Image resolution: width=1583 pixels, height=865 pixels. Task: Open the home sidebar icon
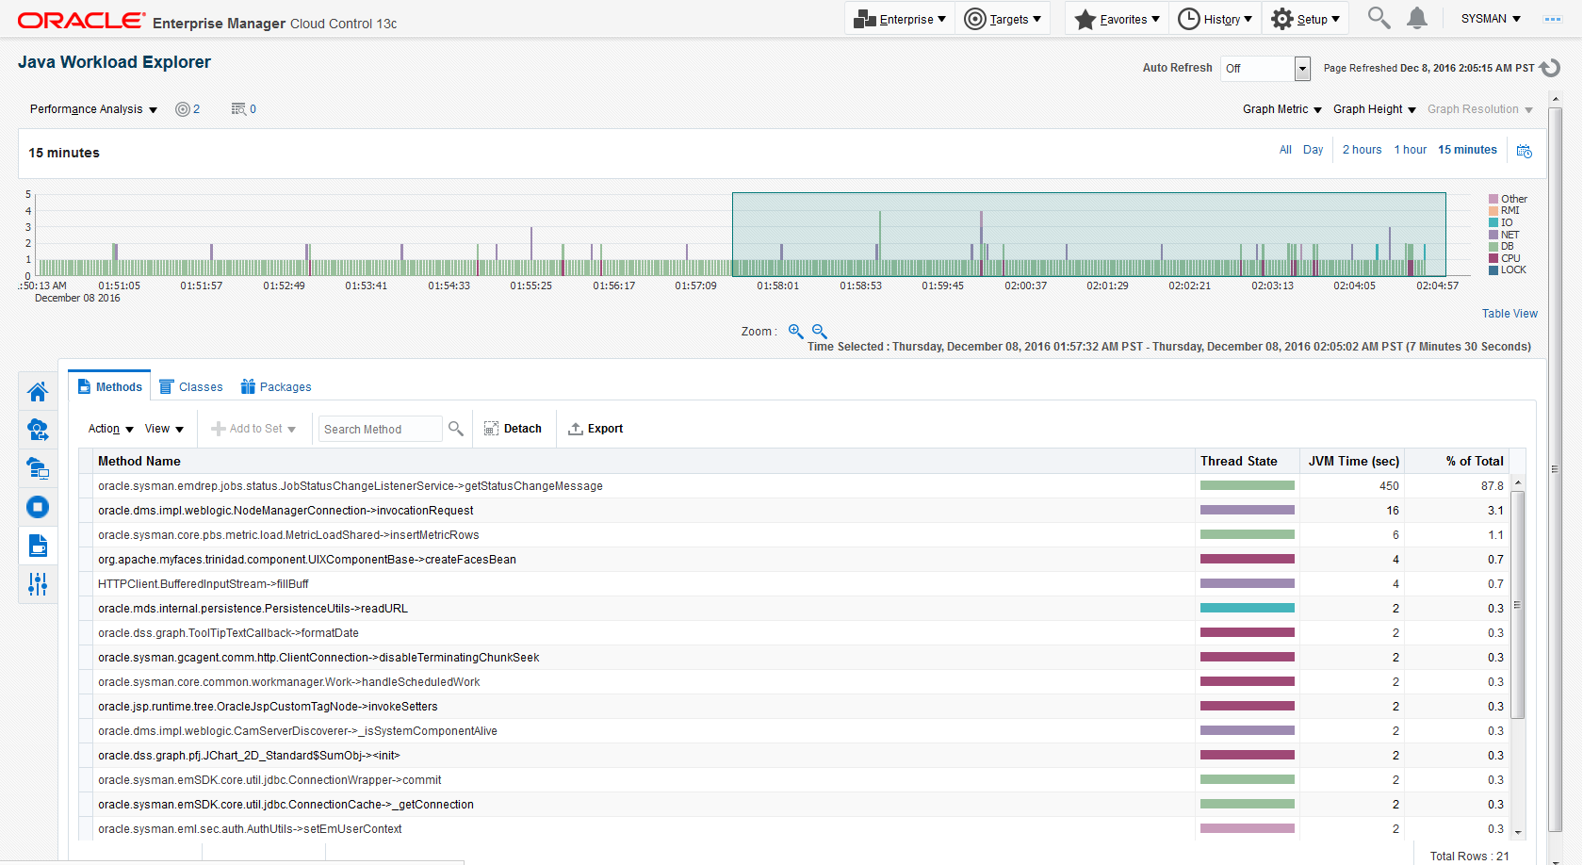tap(38, 391)
